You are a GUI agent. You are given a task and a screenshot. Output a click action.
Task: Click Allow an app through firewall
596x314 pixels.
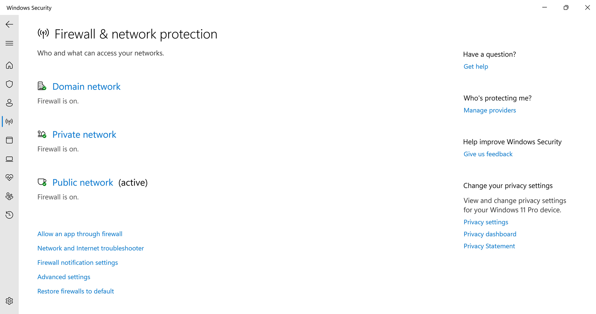(80, 234)
